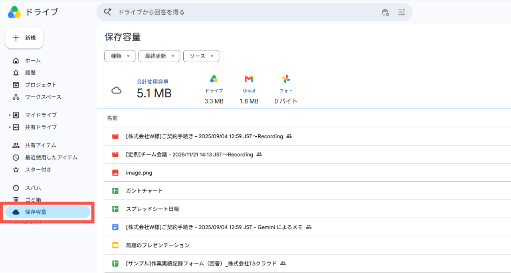
Task: Expand the 共有ドライブ tree arrow
Action: [x=10, y=127]
